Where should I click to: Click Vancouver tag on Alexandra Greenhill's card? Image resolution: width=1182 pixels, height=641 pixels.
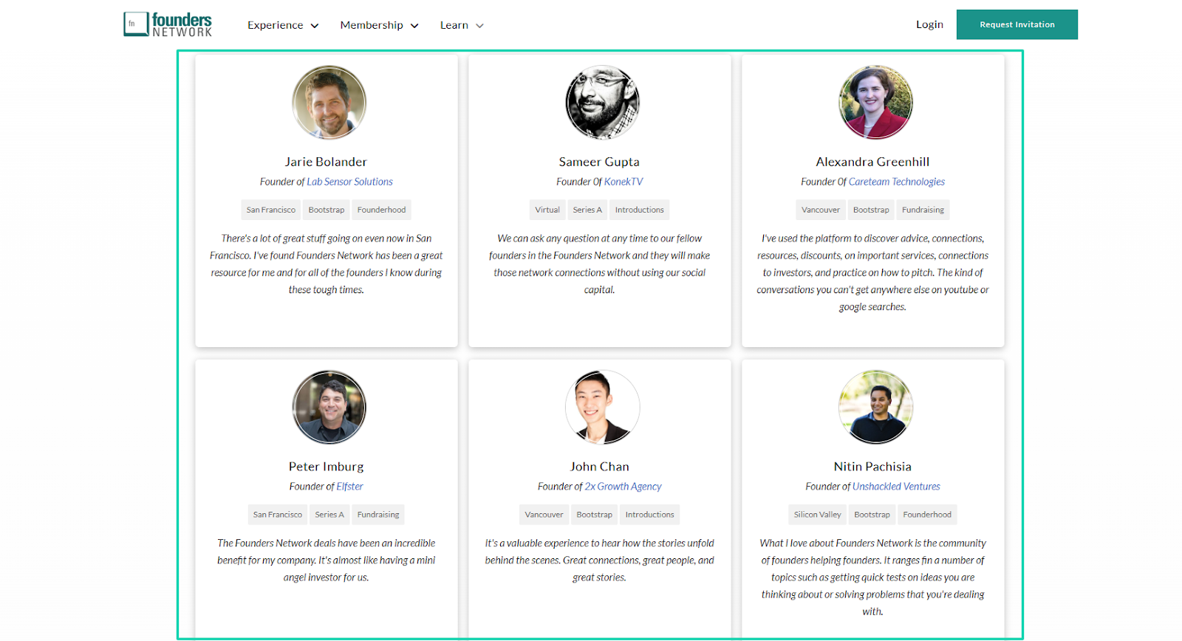(x=821, y=210)
